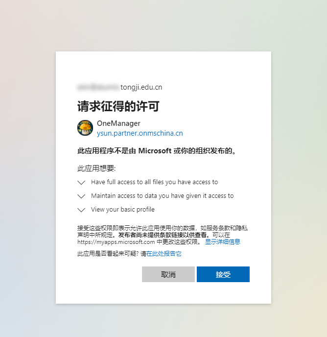Viewport: 327px width, 337px height.
Task: Expand the full file access permission chevron
Action: click(81, 183)
